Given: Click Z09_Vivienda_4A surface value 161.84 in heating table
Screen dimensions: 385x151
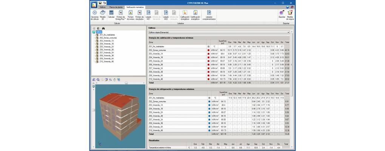Looking at the screenshot, I should click(x=223, y=75).
